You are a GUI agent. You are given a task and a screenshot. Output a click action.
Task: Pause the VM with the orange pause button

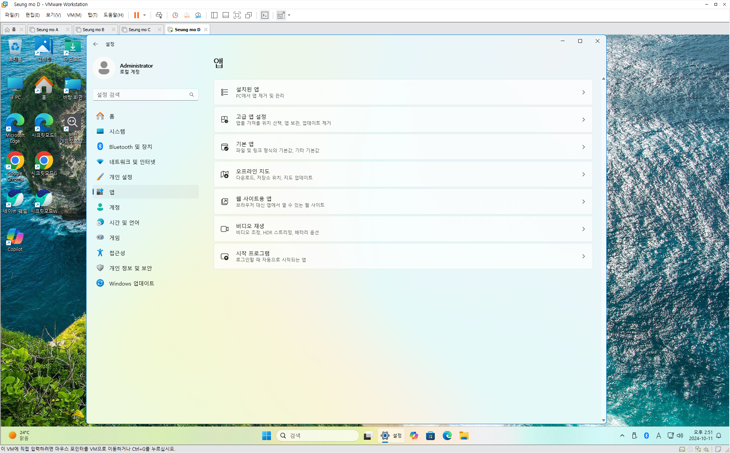coord(136,15)
